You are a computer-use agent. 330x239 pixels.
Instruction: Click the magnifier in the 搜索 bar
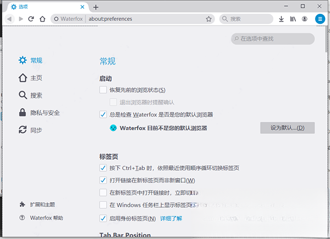click(225, 19)
